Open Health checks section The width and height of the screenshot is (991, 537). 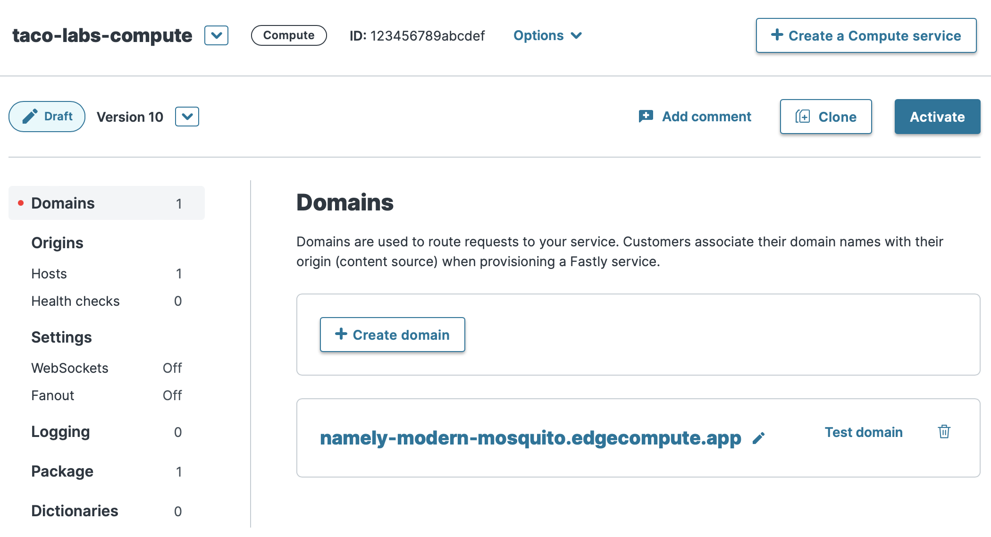coord(76,301)
